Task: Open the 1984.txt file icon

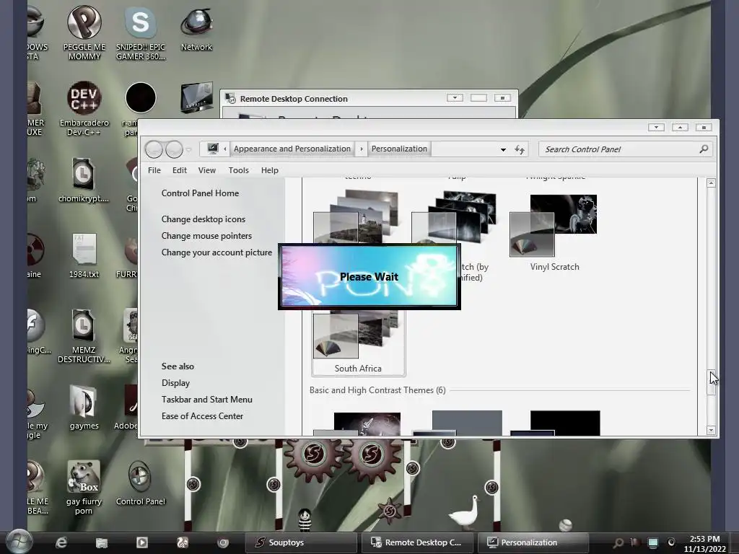Action: pyautogui.click(x=84, y=255)
